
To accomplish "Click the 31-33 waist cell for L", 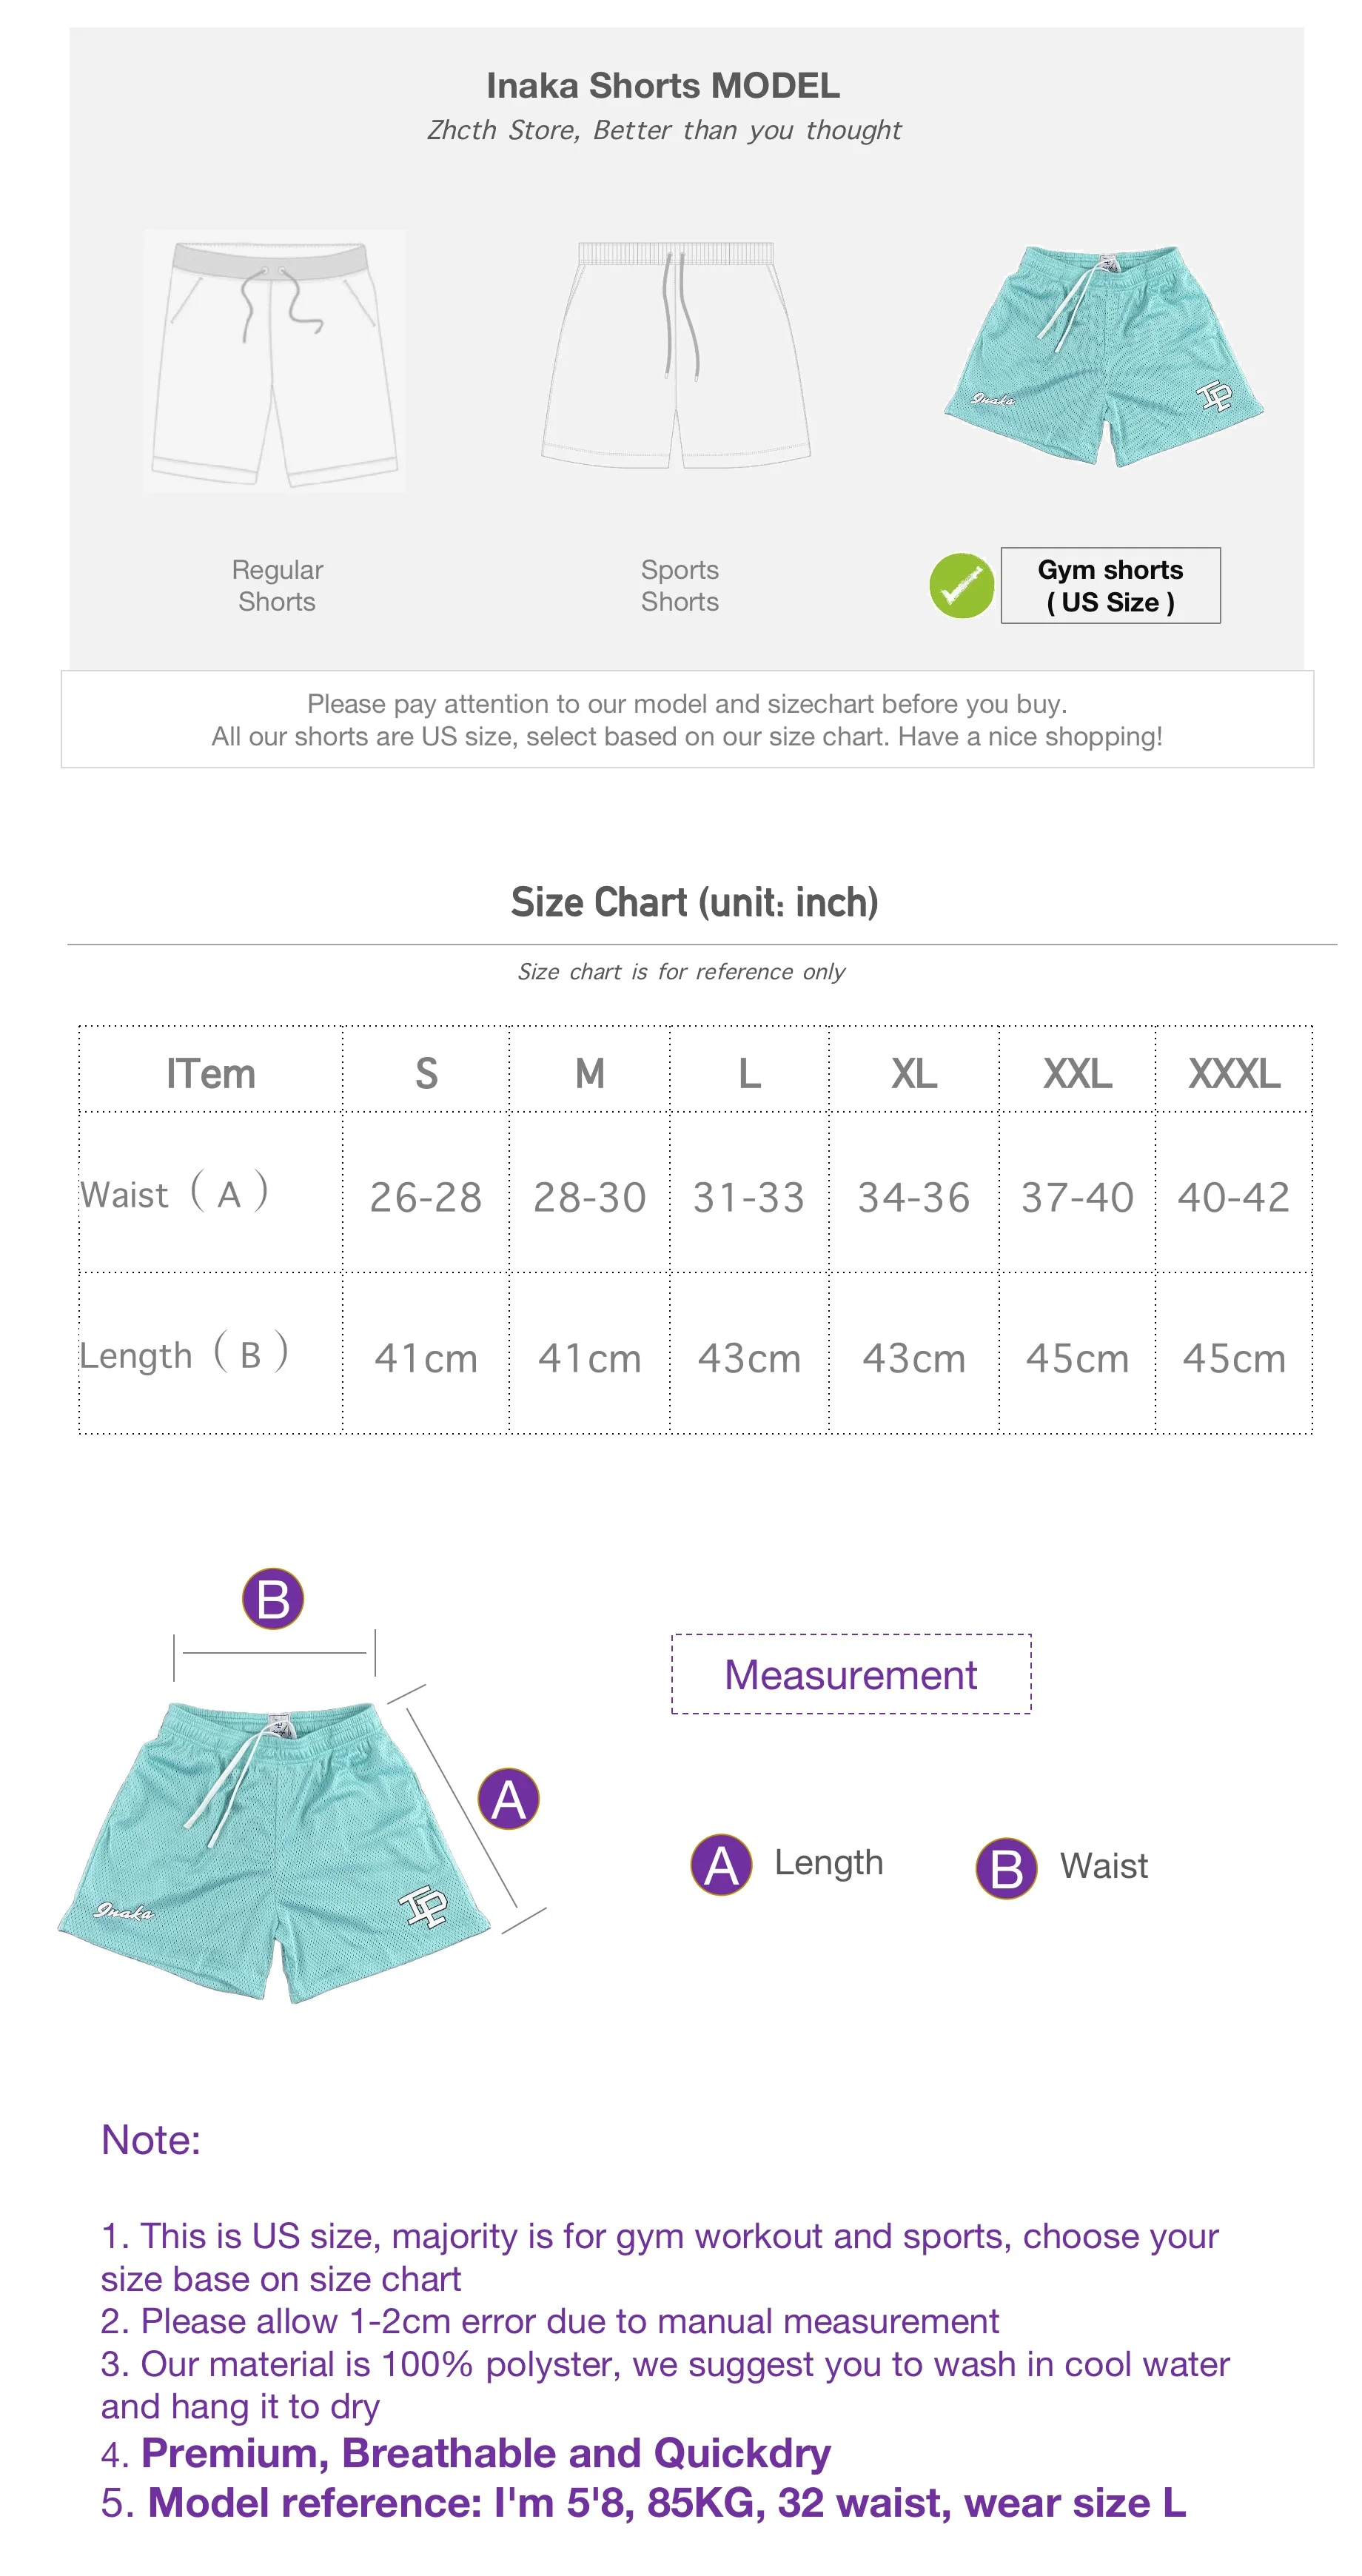I will click(x=749, y=1197).
